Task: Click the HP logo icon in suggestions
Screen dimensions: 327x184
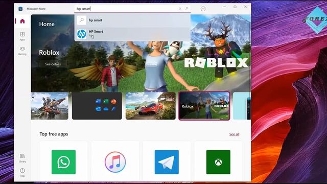Action: click(82, 34)
